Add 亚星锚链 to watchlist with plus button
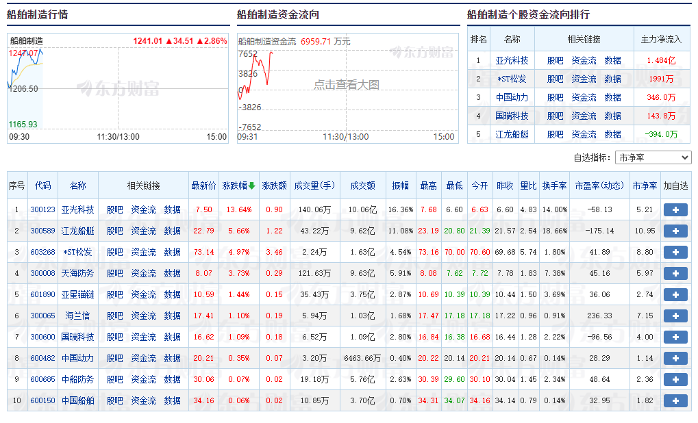The width and height of the screenshot is (698, 423). point(675,294)
